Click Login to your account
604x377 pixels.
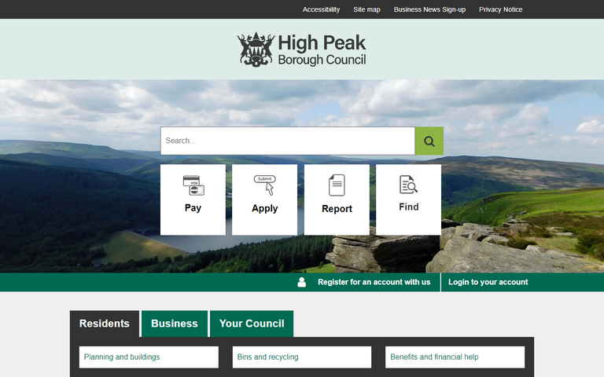click(488, 282)
